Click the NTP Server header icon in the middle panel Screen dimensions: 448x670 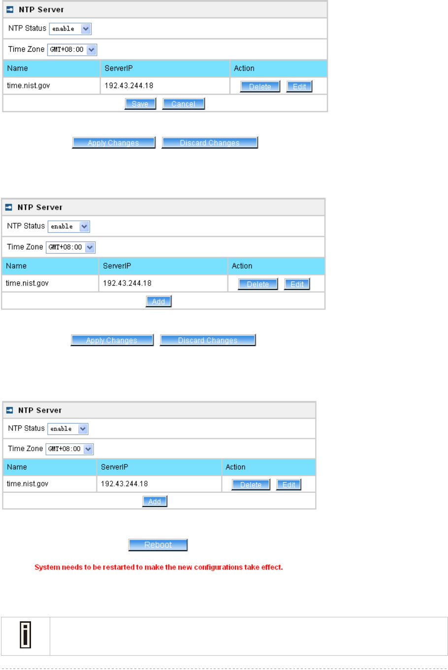[x=8, y=207]
